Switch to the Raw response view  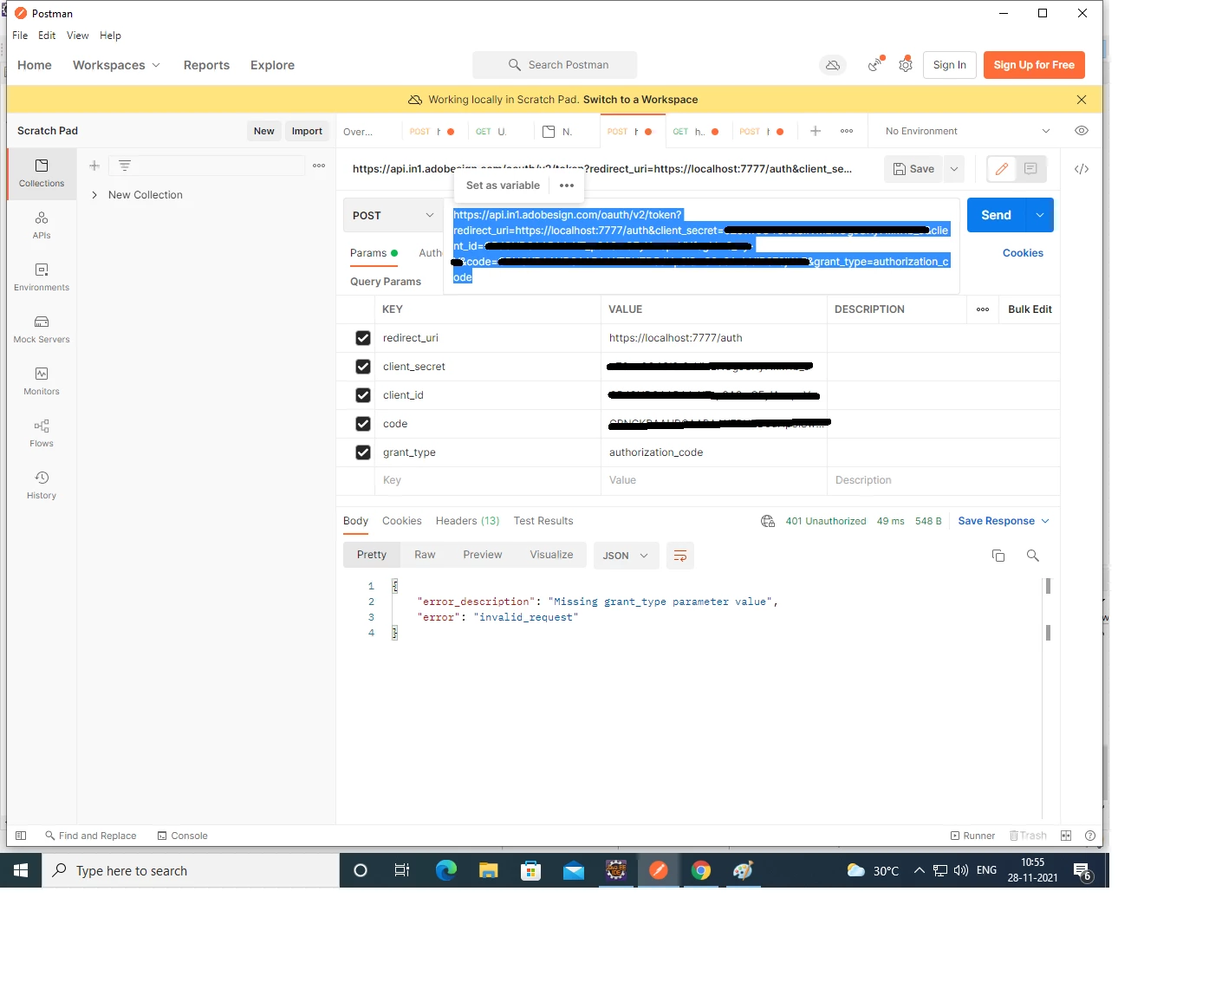(x=425, y=555)
